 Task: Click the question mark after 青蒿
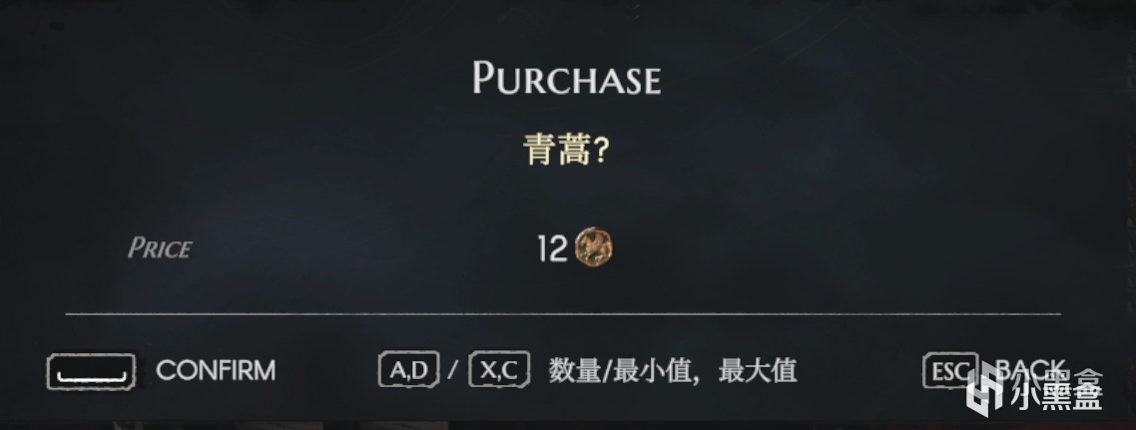tap(601, 152)
